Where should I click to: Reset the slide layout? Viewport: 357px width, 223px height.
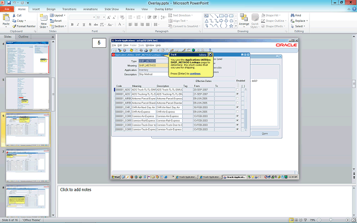56,21
